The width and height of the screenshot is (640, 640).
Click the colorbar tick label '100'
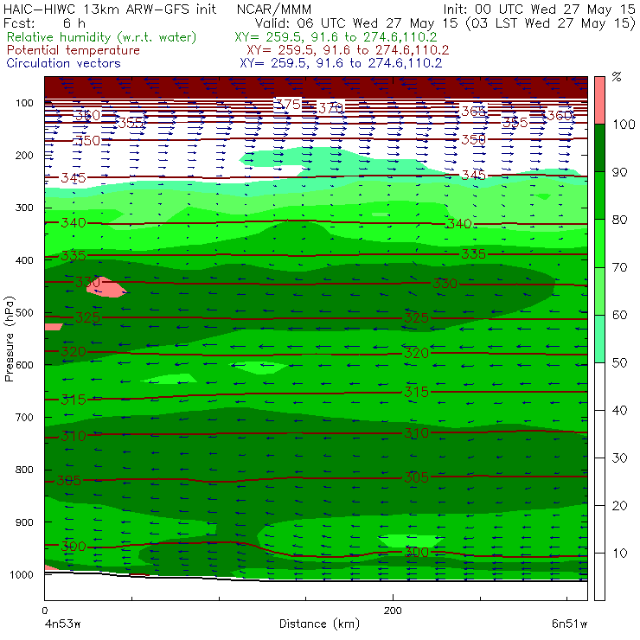point(624,124)
